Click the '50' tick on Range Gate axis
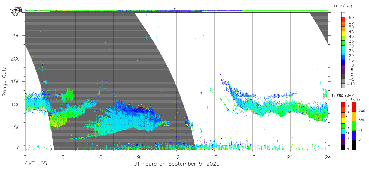The height and width of the screenshot is (170, 369). (x=17, y=127)
